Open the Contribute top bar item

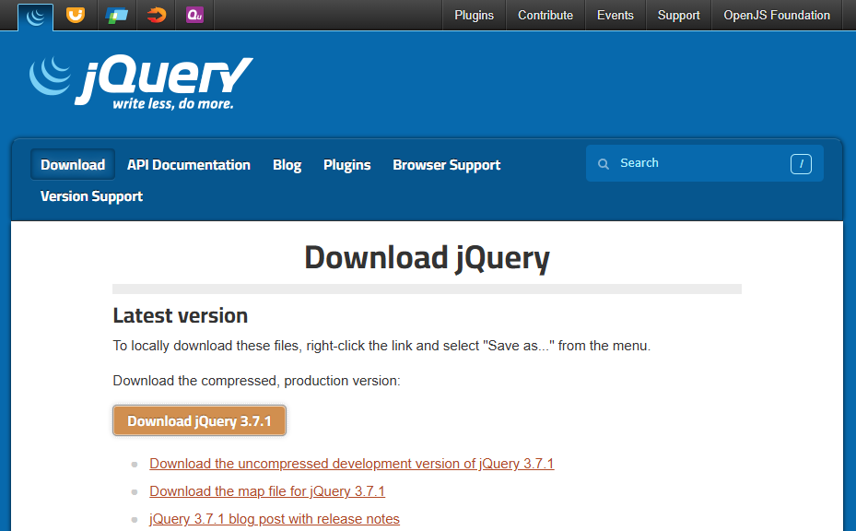point(545,16)
